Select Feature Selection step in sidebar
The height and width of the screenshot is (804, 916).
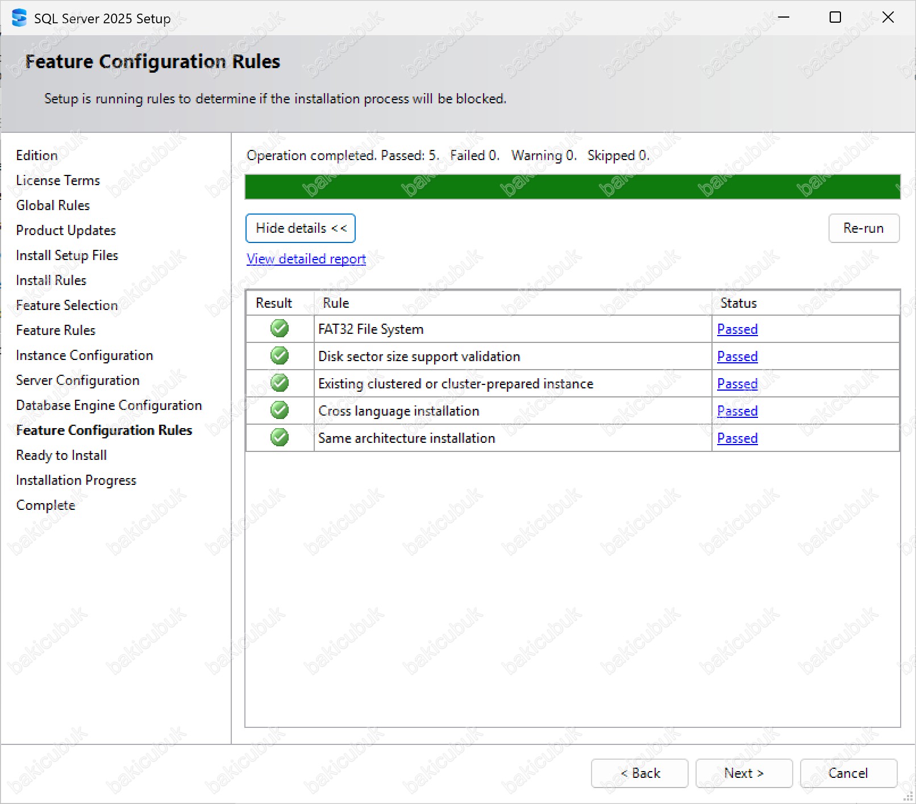click(67, 305)
